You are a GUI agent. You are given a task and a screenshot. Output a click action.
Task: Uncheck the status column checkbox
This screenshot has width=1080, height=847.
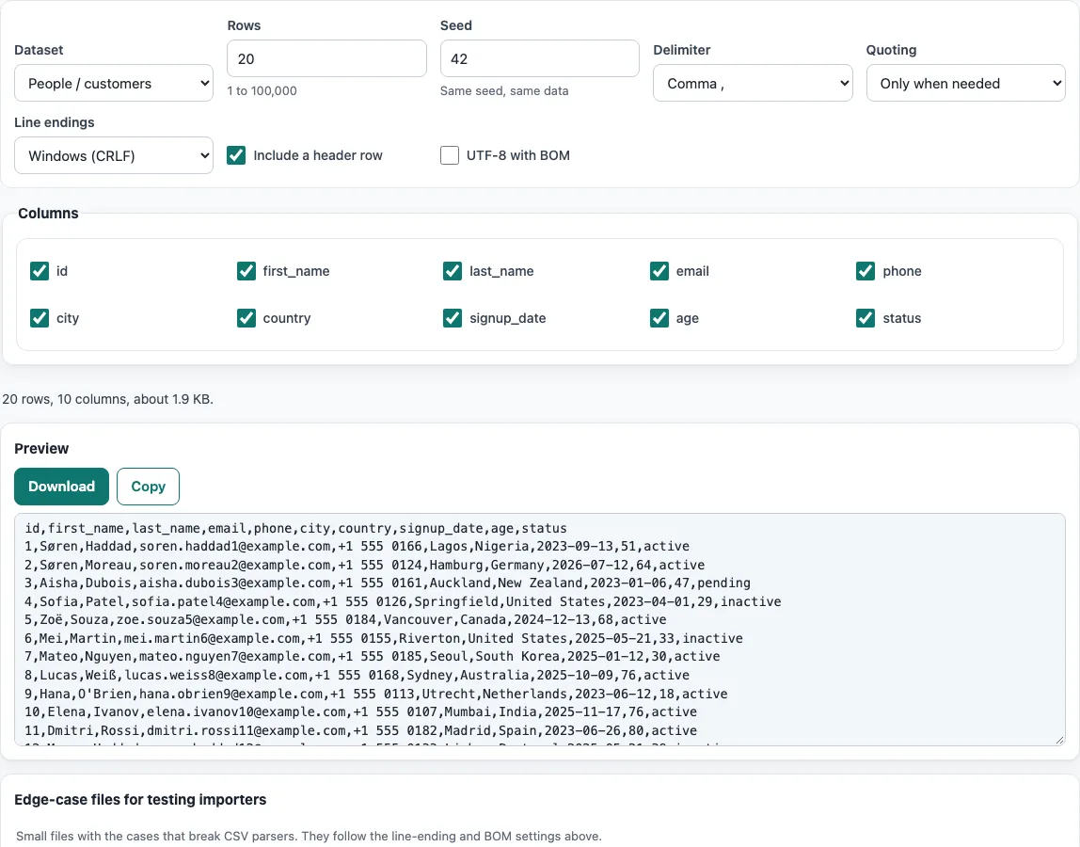866,318
